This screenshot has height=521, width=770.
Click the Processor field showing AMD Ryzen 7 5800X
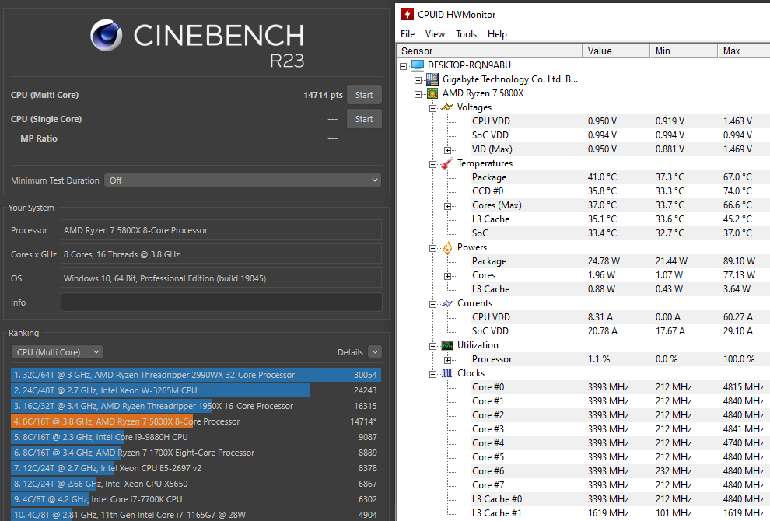coord(221,230)
